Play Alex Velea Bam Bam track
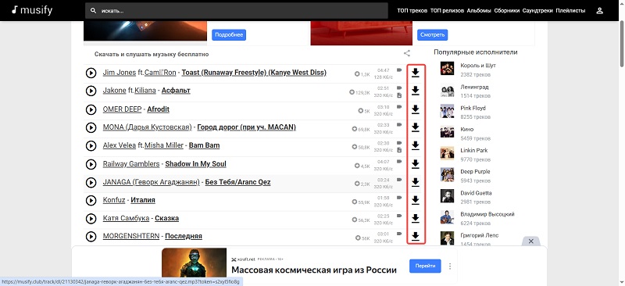 click(x=91, y=145)
